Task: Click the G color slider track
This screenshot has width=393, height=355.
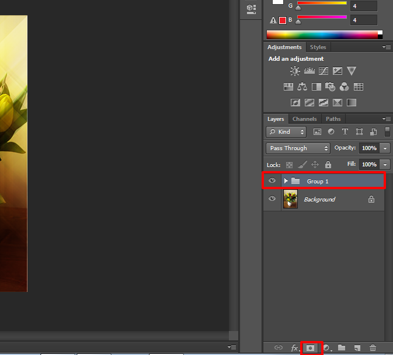Action: coord(322,3)
